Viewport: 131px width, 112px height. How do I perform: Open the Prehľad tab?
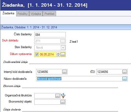(49, 14)
